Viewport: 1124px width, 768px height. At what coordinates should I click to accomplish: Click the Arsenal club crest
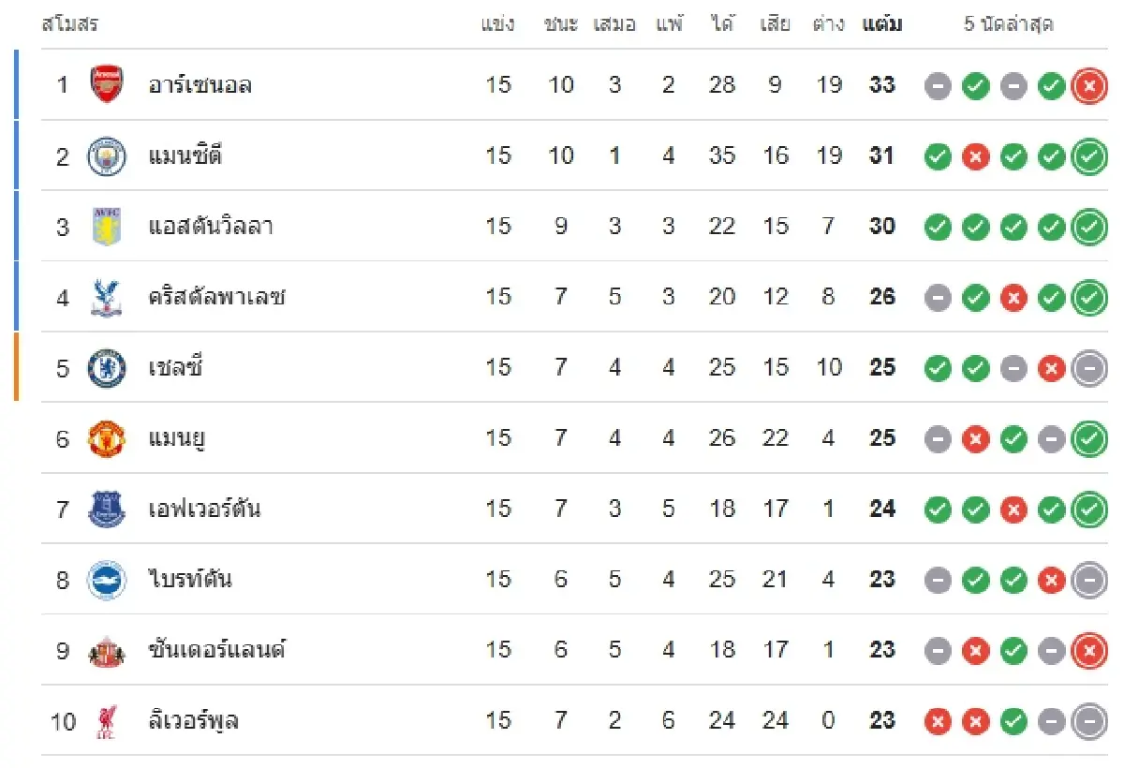pos(106,85)
